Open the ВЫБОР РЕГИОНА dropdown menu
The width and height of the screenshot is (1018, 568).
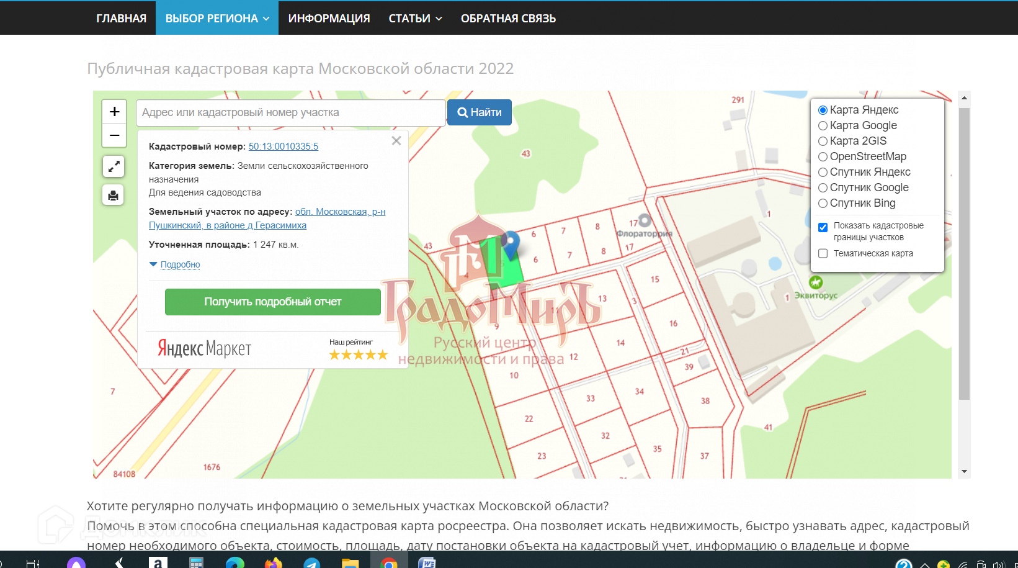217,18
